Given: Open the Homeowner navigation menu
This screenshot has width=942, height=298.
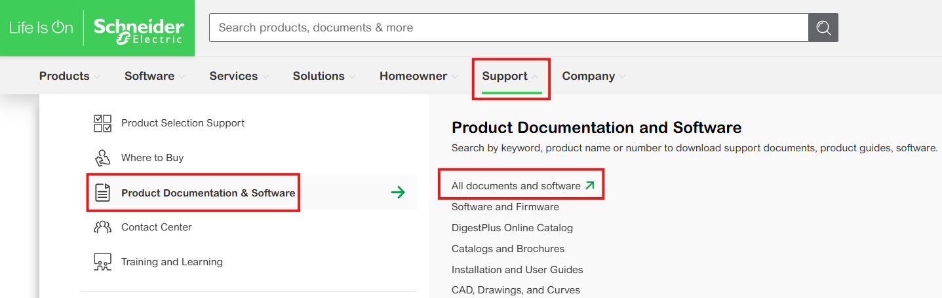Looking at the screenshot, I should coord(413,76).
